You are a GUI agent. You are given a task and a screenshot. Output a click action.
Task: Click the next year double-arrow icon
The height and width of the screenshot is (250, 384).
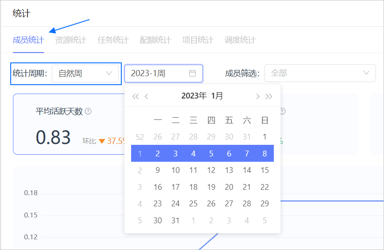coord(269,96)
